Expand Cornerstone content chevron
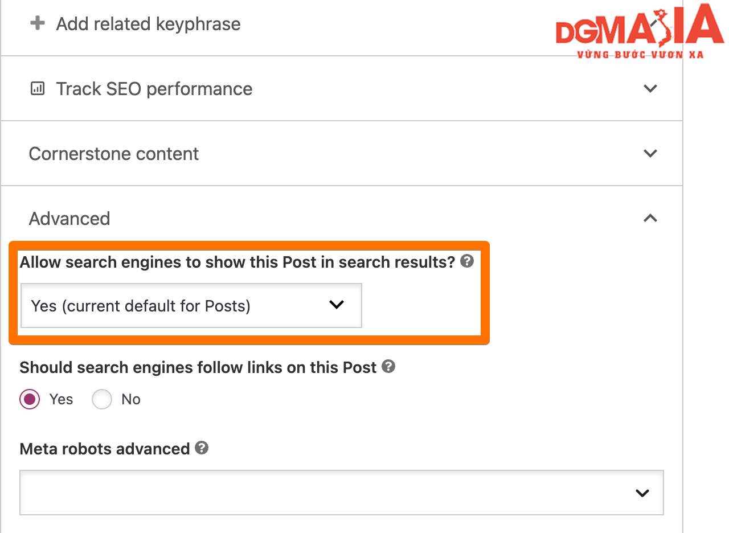This screenshot has width=729, height=533. coord(650,153)
